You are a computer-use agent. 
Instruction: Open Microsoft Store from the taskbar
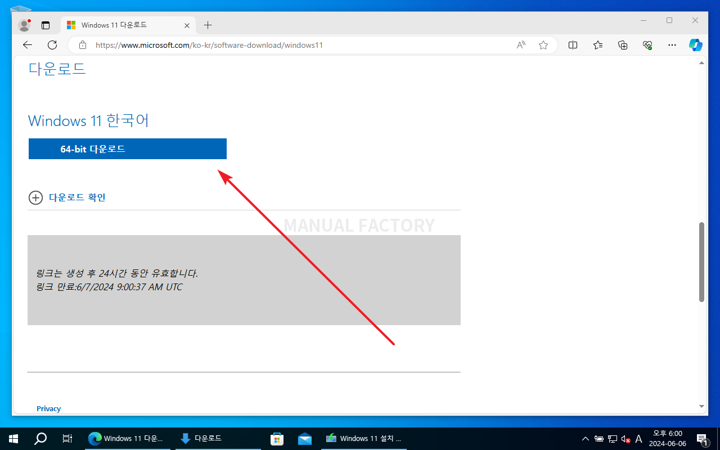tap(277, 439)
